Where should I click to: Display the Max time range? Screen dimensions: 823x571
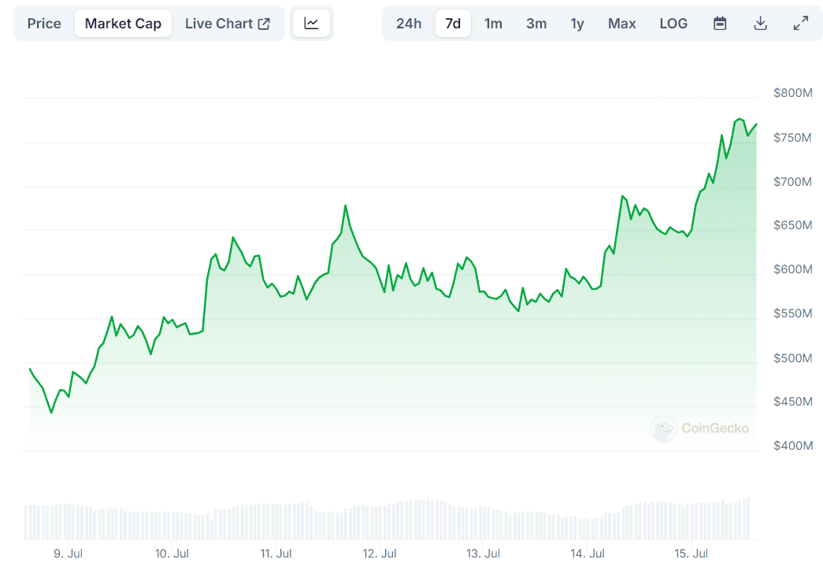[x=621, y=24]
